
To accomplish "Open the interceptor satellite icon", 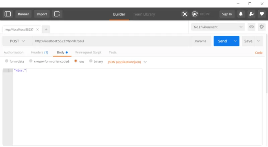I will pos(185,14).
